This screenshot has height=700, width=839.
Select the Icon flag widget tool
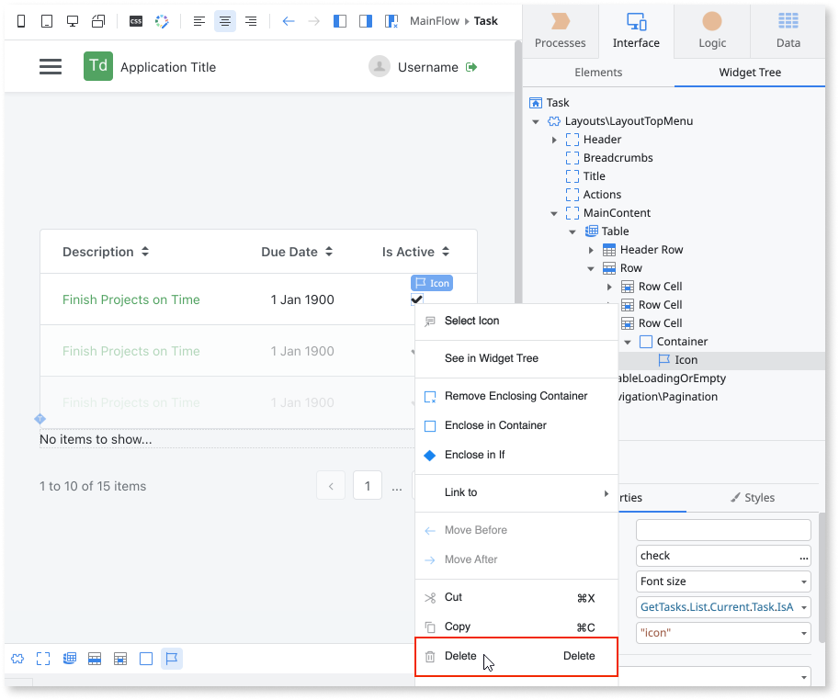(171, 658)
